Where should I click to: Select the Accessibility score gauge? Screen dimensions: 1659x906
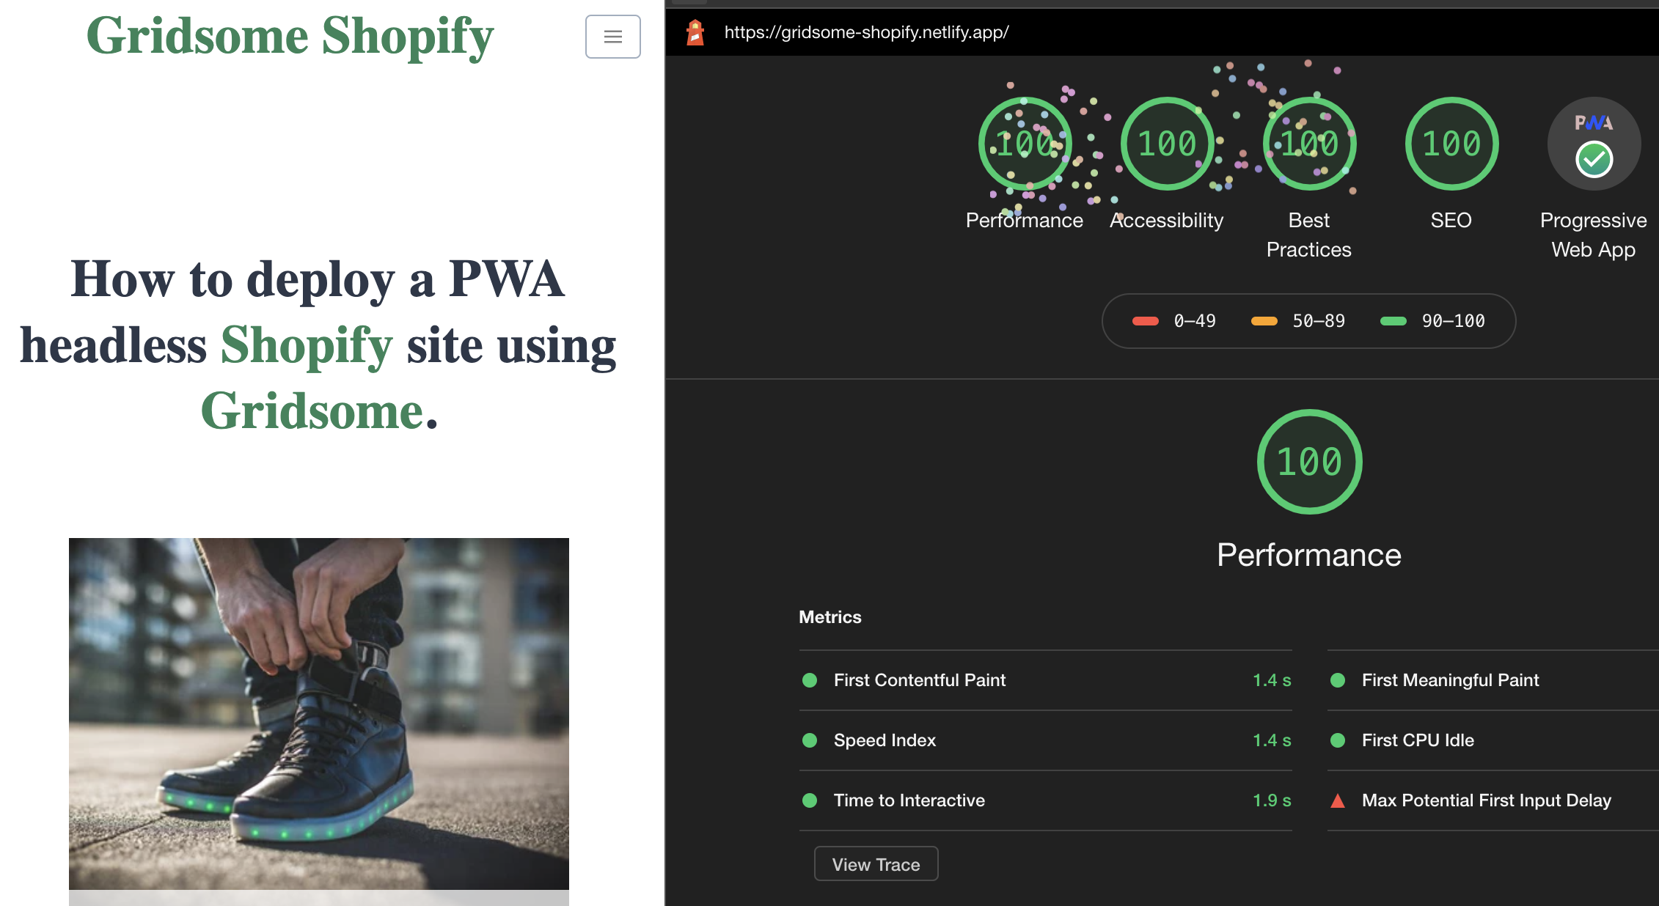[x=1166, y=144]
